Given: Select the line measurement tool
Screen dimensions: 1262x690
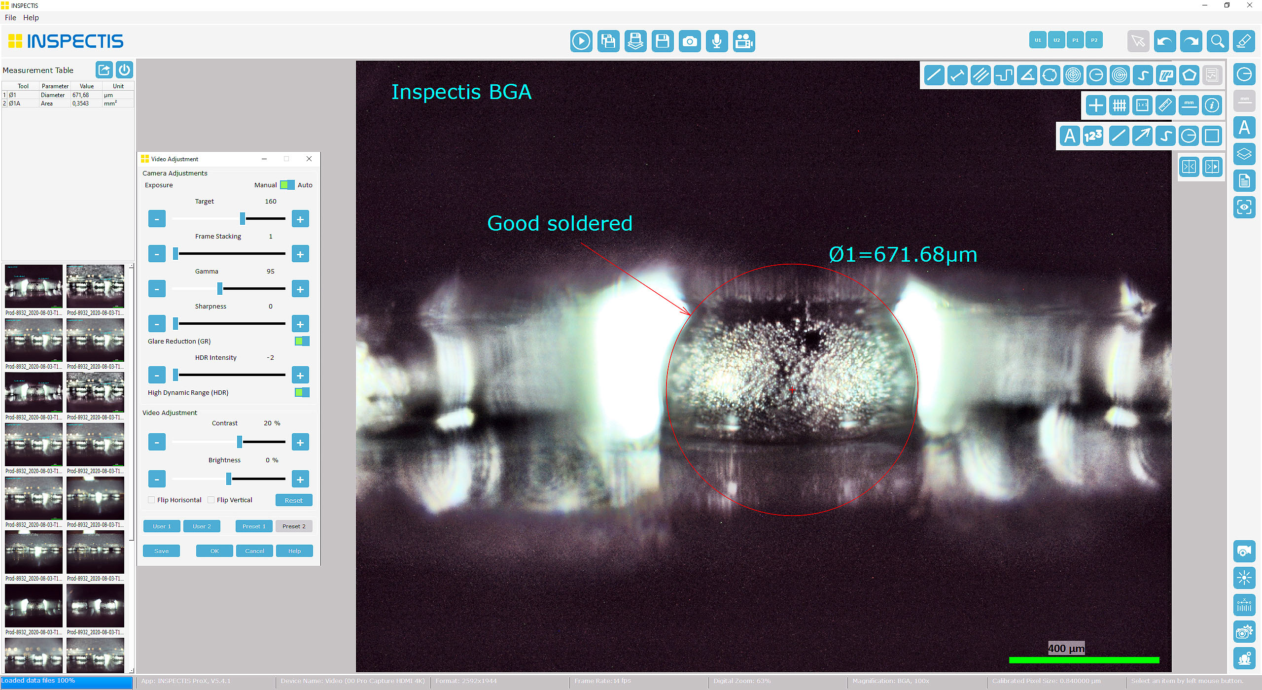Looking at the screenshot, I should click(934, 75).
